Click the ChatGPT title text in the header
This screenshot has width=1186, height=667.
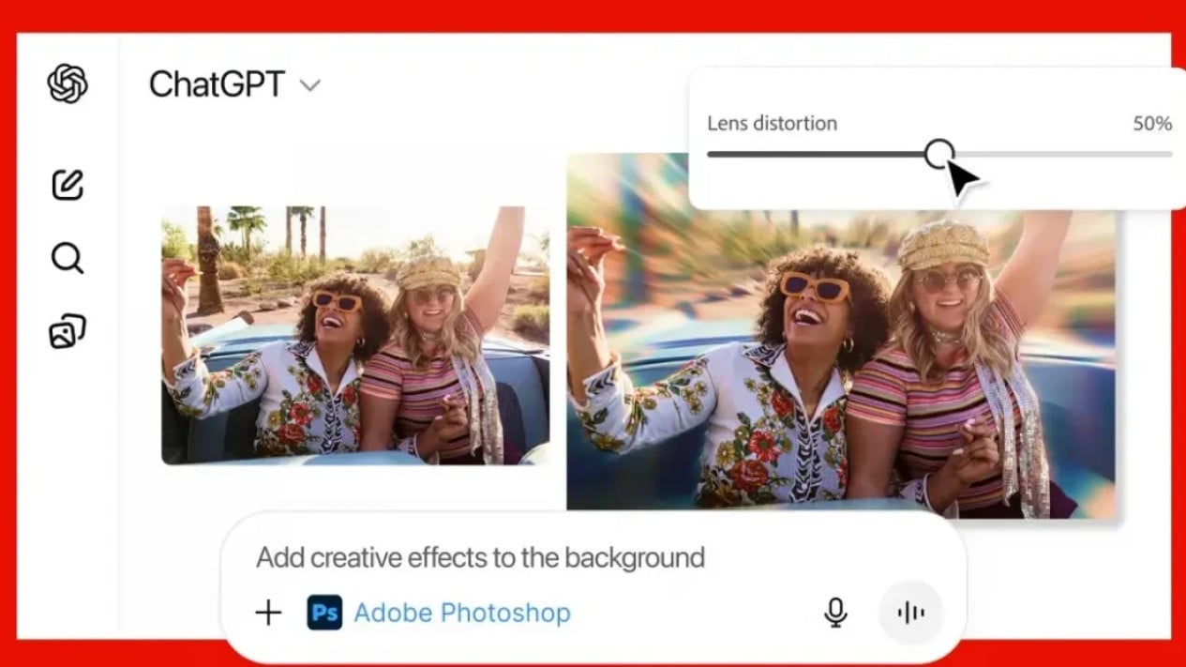(217, 84)
